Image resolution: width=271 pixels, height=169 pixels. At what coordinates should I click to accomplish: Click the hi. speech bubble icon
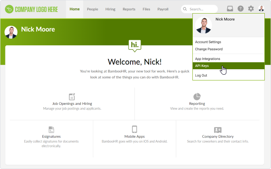coord(135,46)
